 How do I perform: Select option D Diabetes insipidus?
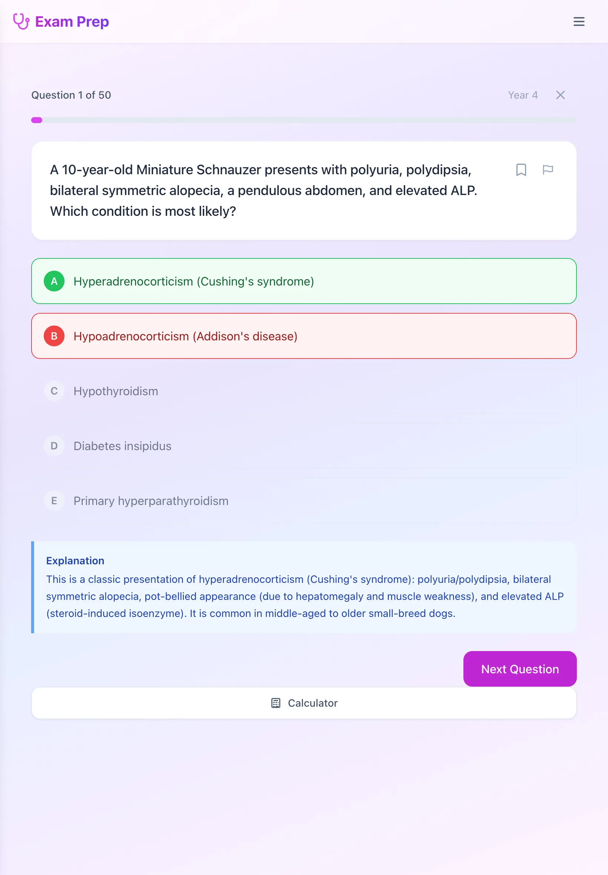[x=304, y=446]
